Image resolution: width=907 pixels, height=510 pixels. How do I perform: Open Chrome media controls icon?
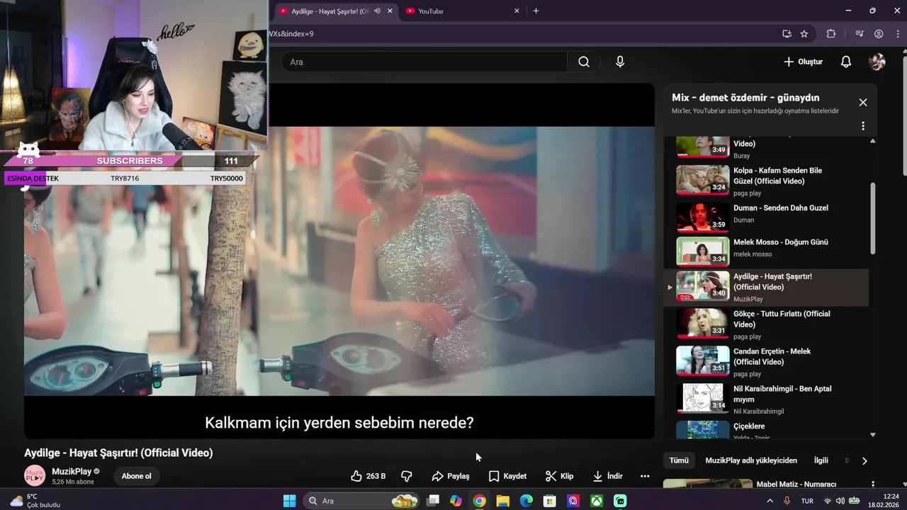click(860, 33)
